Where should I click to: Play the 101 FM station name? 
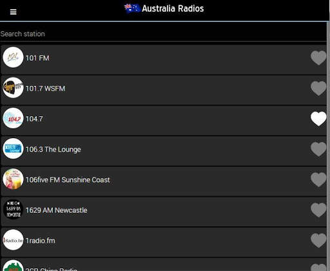click(37, 58)
